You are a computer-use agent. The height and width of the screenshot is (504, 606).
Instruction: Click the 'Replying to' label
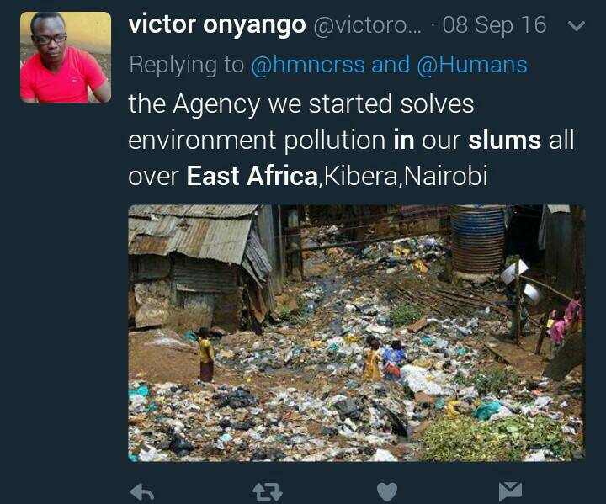[186, 65]
